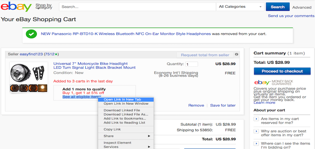The image size is (315, 149).
Task: Click the green checkmark confirmation icon
Action: tap(31, 34)
